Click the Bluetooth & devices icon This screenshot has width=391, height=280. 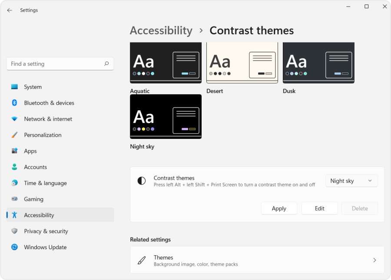pyautogui.click(x=14, y=103)
